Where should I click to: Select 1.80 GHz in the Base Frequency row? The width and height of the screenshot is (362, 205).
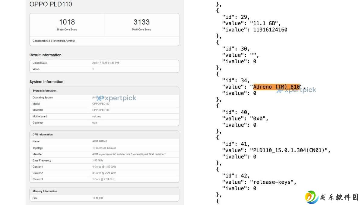(x=98, y=160)
